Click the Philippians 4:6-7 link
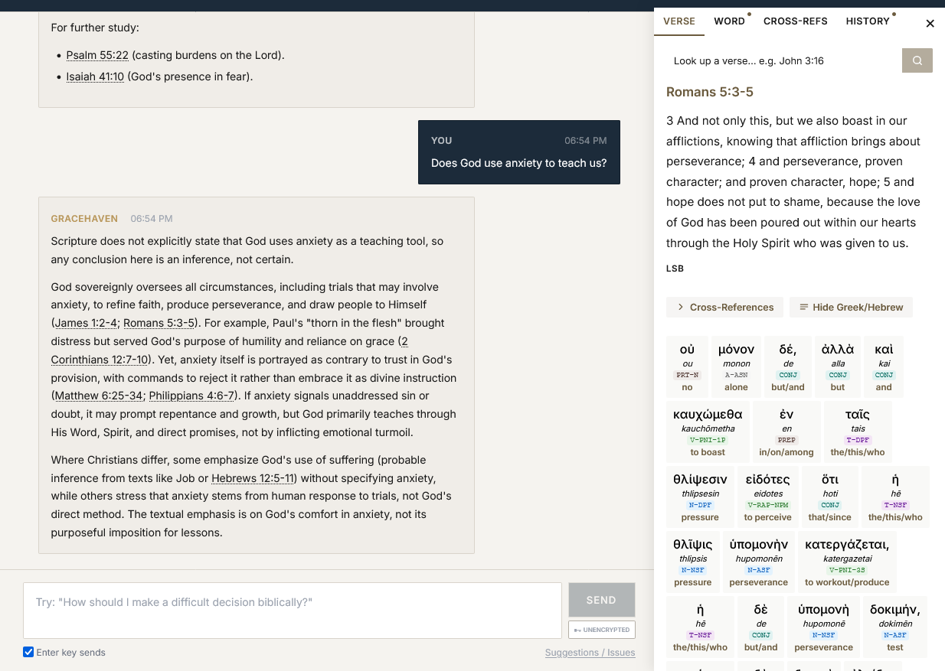This screenshot has width=945, height=671. [191, 396]
